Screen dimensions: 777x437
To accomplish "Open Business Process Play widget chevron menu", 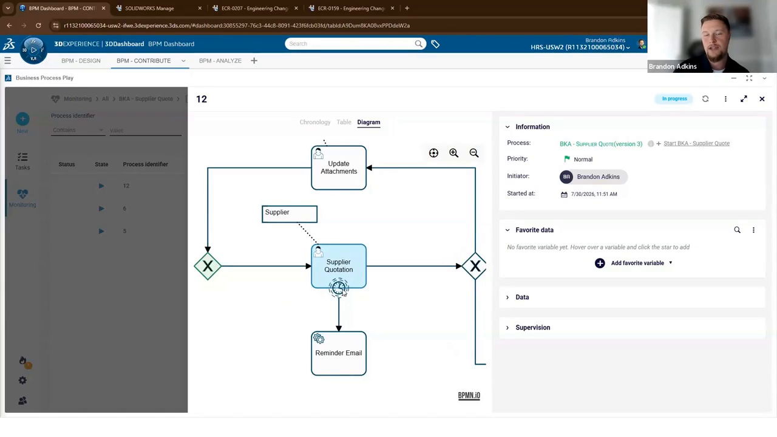I will tap(764, 78).
